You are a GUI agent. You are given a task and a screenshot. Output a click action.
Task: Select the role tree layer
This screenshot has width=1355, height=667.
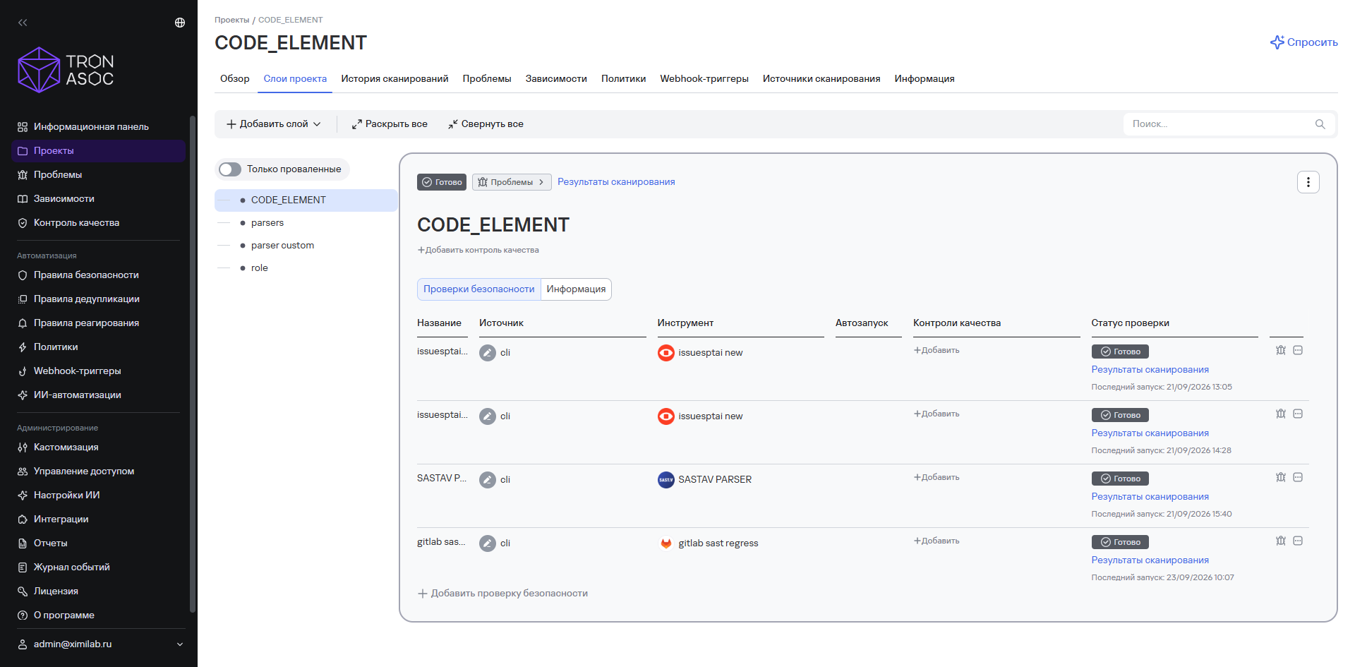pyautogui.click(x=260, y=268)
